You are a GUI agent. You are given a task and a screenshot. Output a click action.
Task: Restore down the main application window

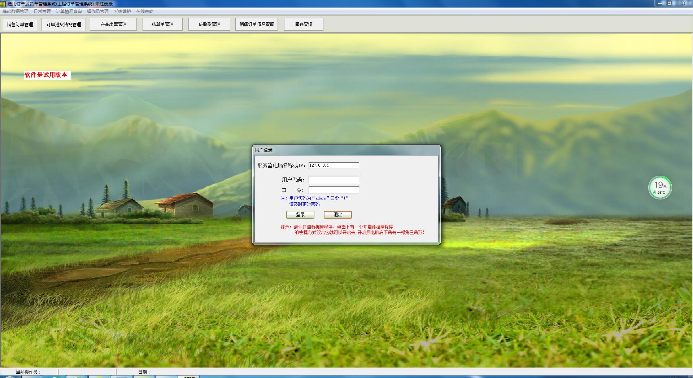(x=670, y=3)
